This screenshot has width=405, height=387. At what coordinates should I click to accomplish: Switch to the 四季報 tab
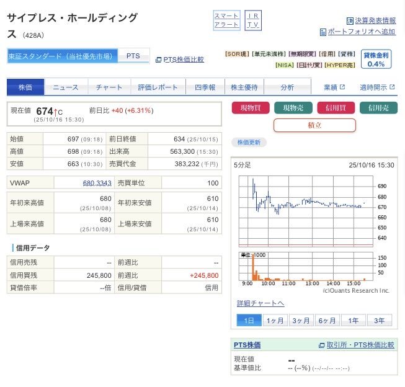(205, 87)
